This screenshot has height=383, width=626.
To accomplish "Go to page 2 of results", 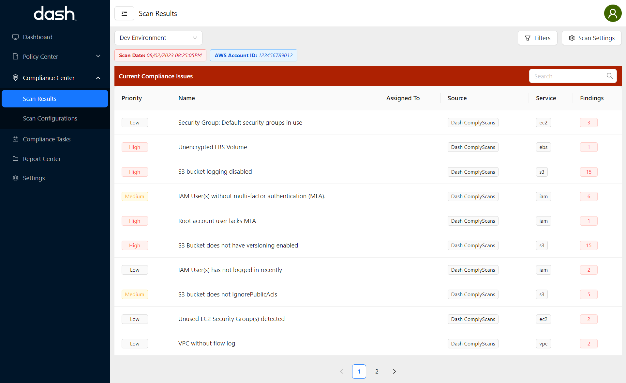I will (377, 371).
